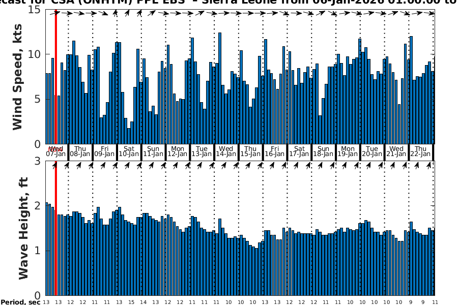
Task: Choose the Wed 14-Jan date label
Action: click(x=226, y=151)
